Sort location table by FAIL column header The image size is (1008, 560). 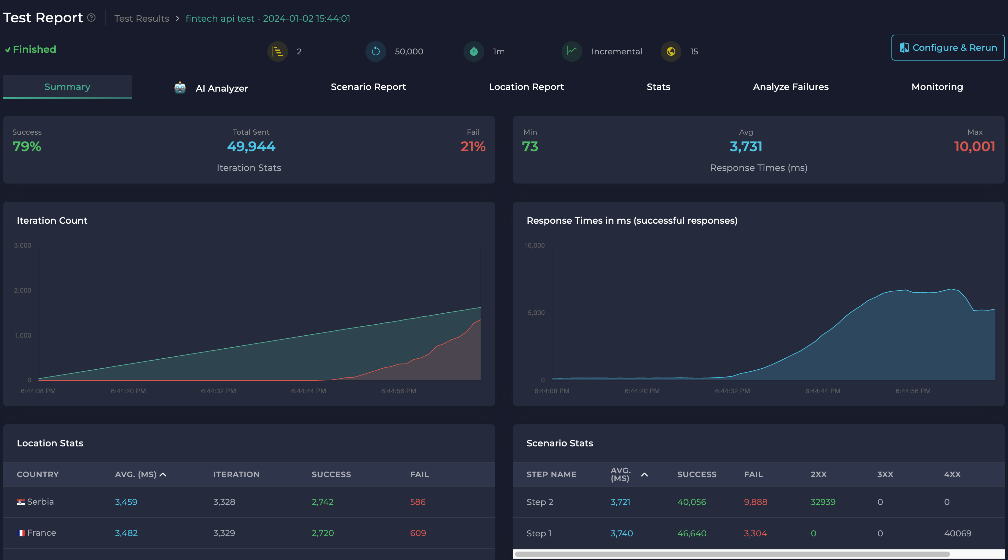(419, 474)
